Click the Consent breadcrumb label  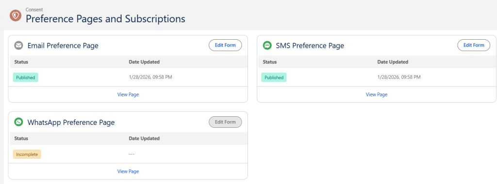coord(34,10)
